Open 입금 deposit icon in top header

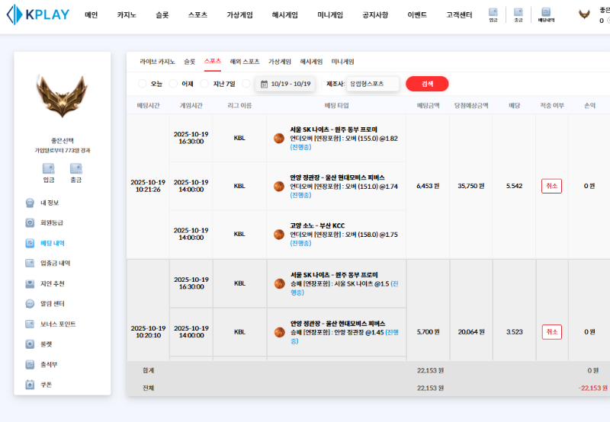click(x=493, y=14)
